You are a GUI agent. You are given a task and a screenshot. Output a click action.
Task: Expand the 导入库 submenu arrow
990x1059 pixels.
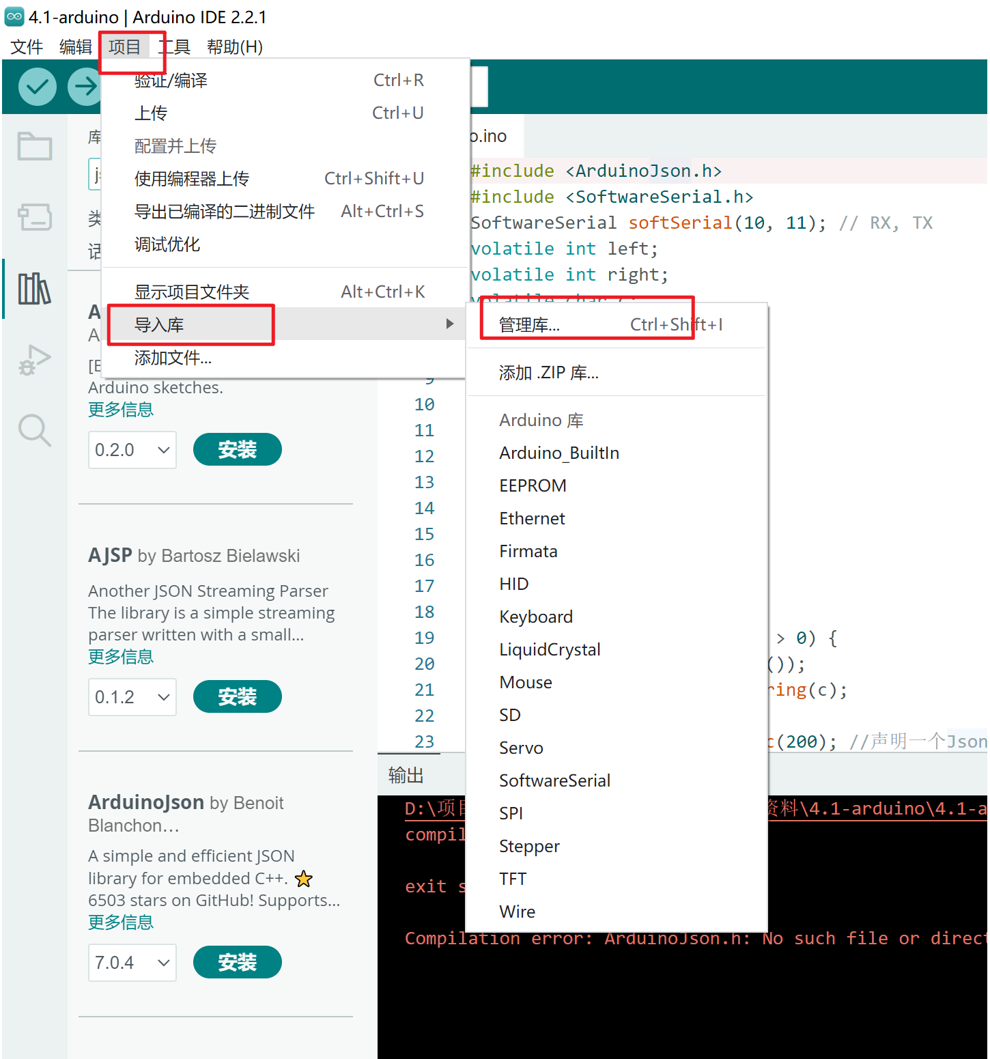coord(449,324)
